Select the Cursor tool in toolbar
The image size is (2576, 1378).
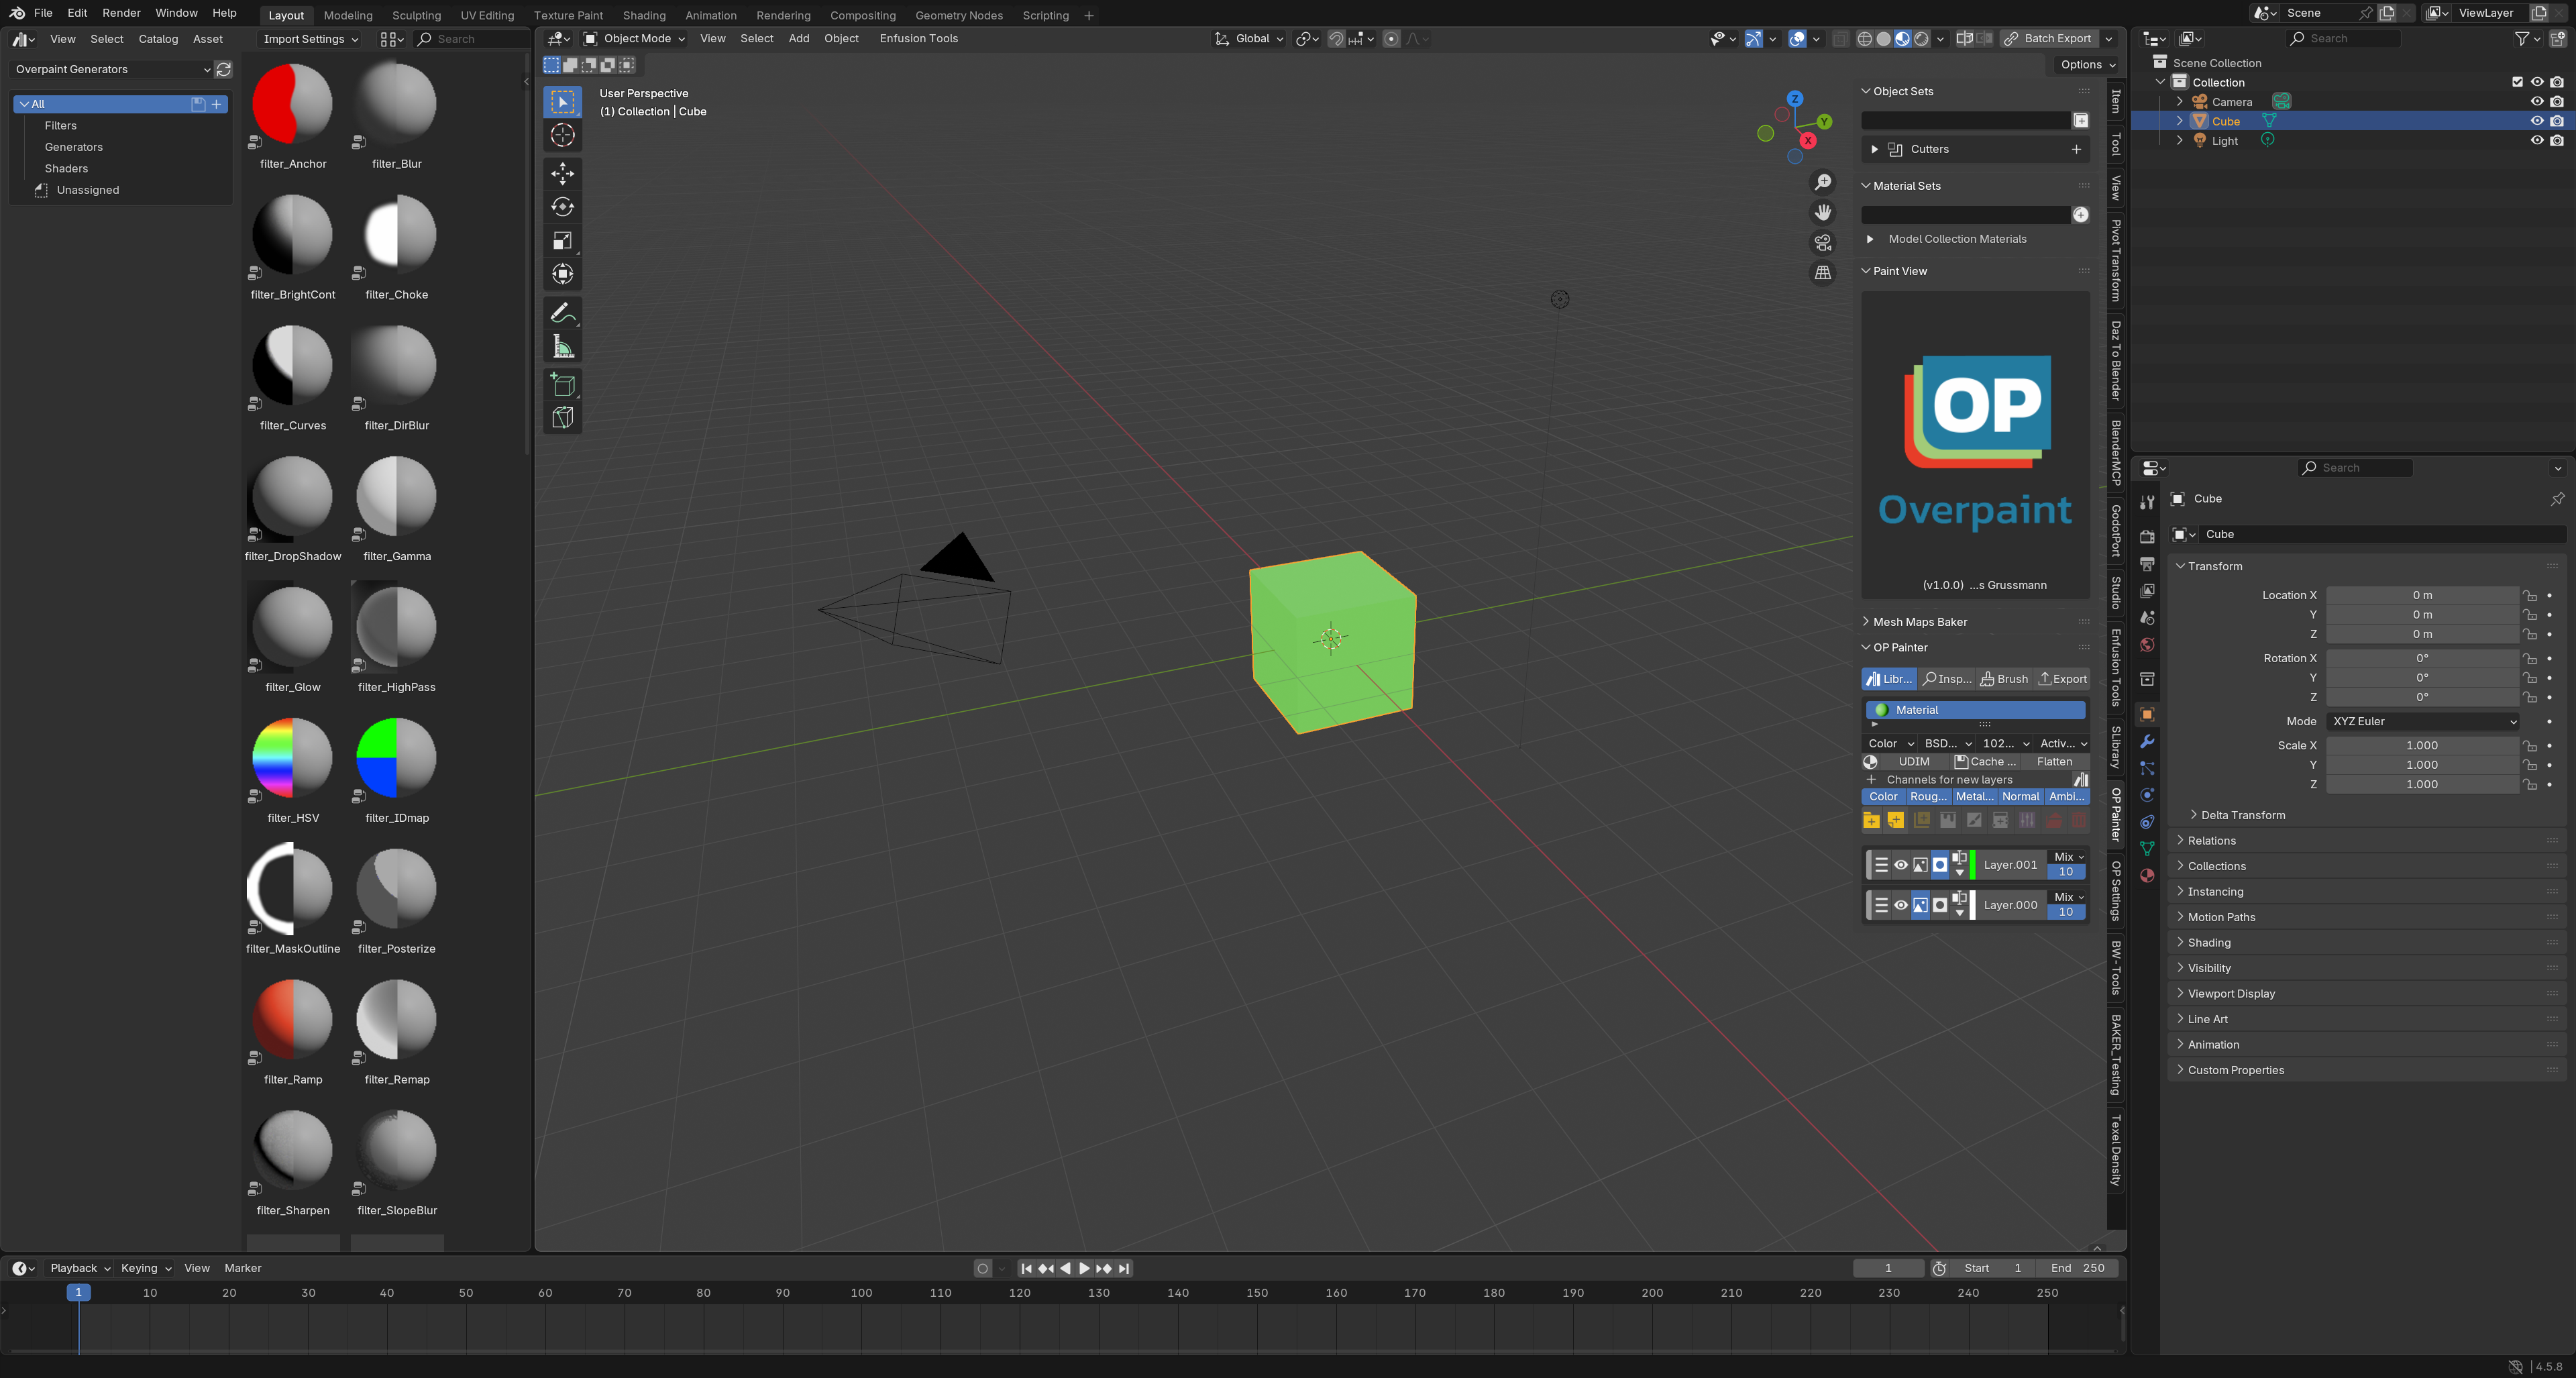click(562, 135)
